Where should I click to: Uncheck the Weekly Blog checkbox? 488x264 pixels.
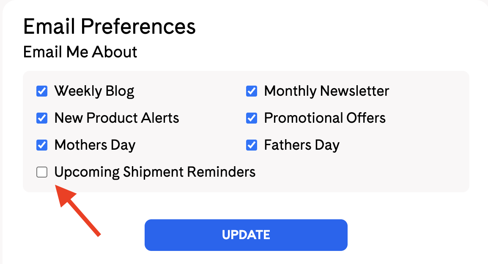pos(42,91)
